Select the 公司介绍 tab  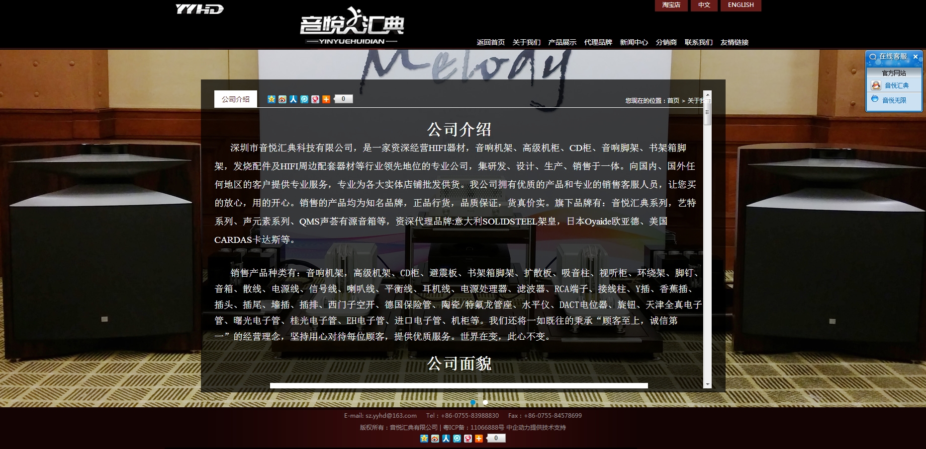click(236, 99)
